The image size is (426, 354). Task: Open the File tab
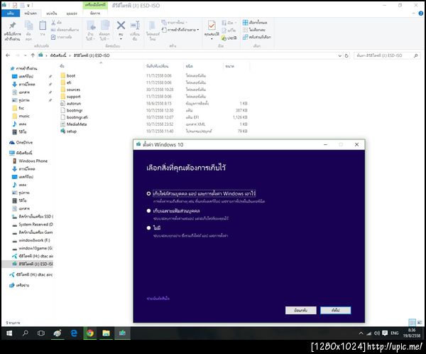coord(11,13)
